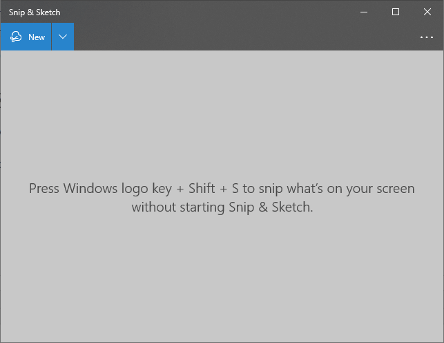The image size is (444, 343).
Task: Click the dash-shaped minimize icon
Action: (364, 12)
